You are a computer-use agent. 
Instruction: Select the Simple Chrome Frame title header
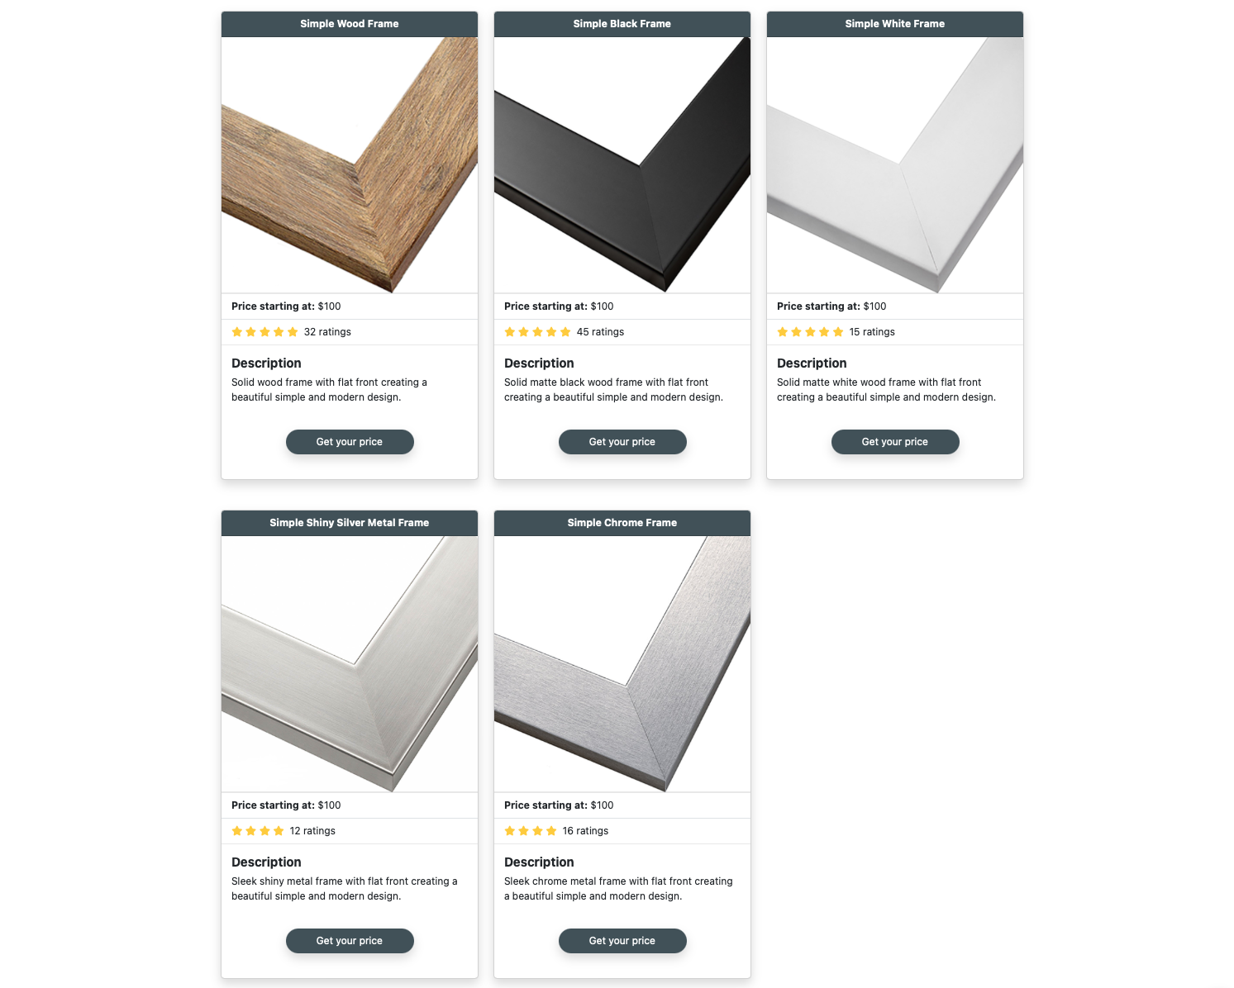point(622,523)
